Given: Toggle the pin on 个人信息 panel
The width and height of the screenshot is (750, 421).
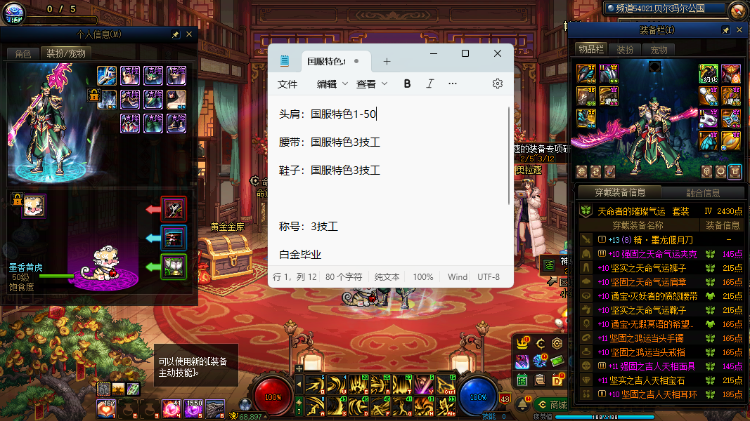Looking at the screenshot, I should point(175,34).
